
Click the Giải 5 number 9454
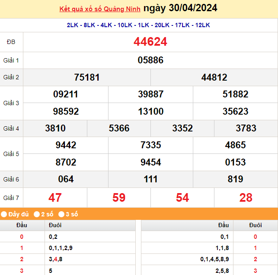point(150,162)
